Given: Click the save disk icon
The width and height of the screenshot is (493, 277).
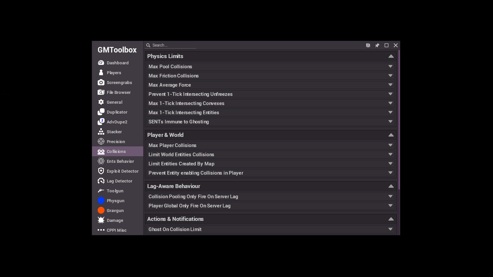Looking at the screenshot, I should [x=368, y=45].
